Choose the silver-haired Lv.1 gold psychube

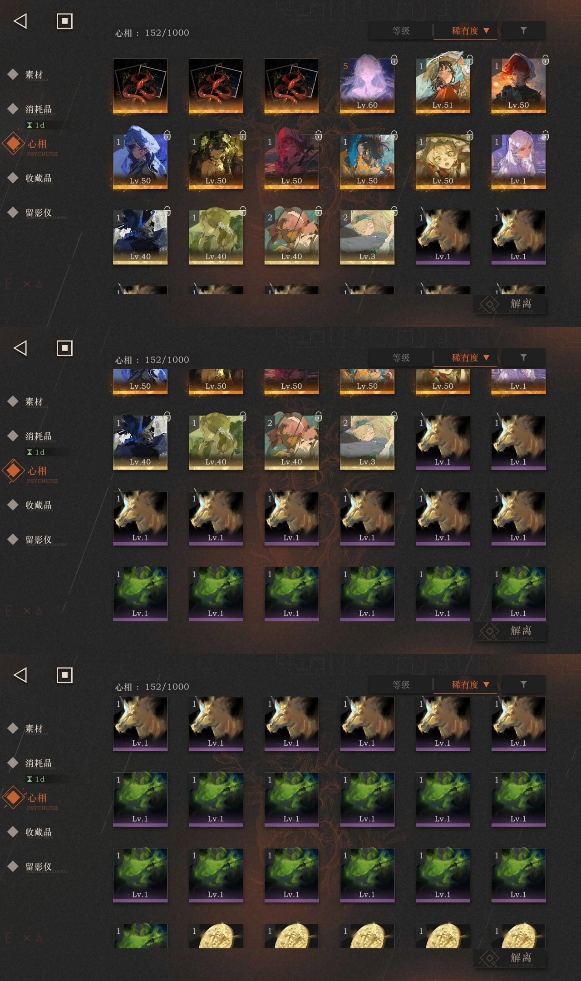coord(518,161)
